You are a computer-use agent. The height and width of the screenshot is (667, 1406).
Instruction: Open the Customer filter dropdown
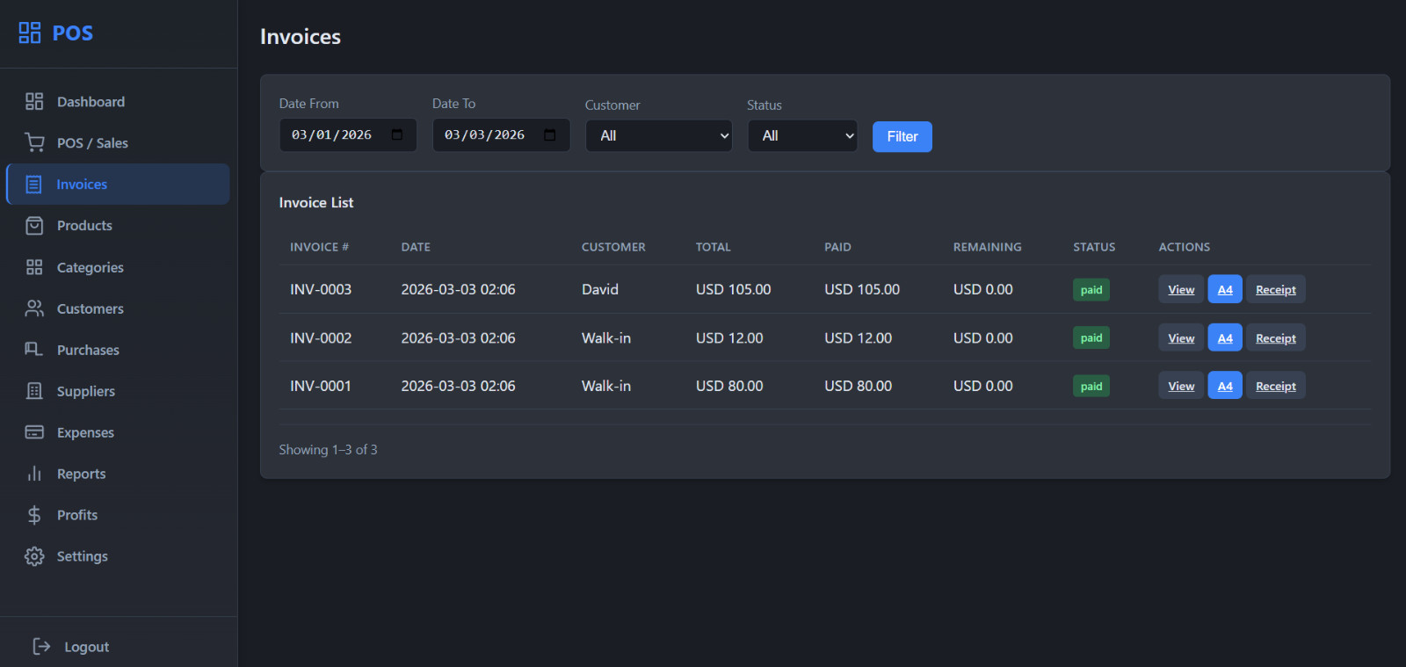659,135
